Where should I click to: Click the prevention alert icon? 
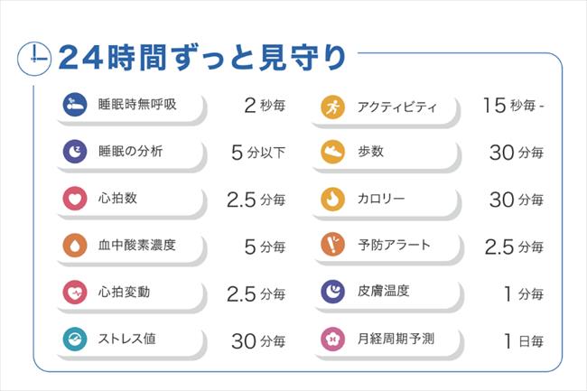[333, 246]
